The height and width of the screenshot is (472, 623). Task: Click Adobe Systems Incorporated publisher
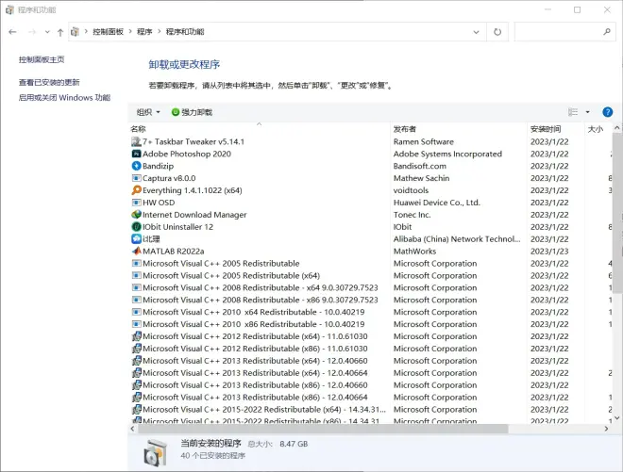click(447, 154)
